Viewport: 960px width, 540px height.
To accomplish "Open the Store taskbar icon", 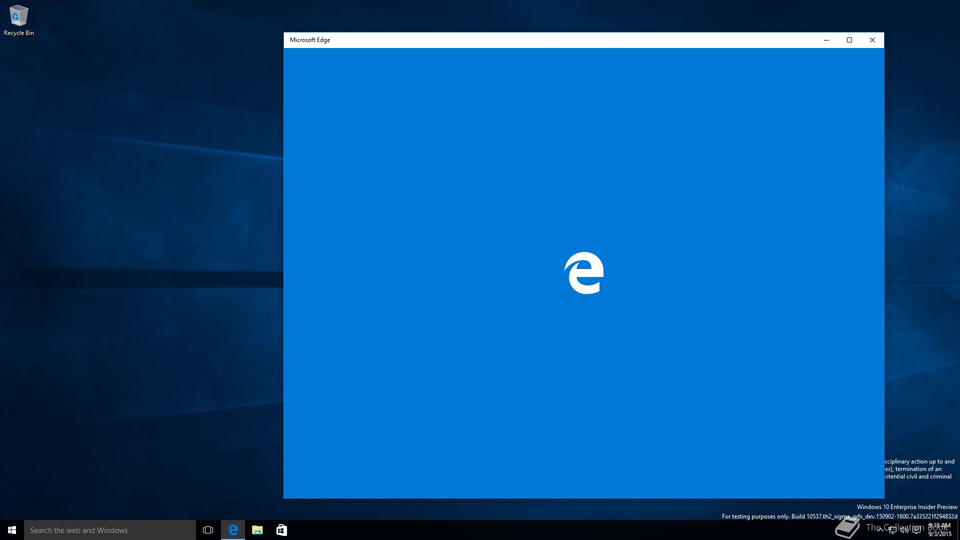I will point(281,530).
